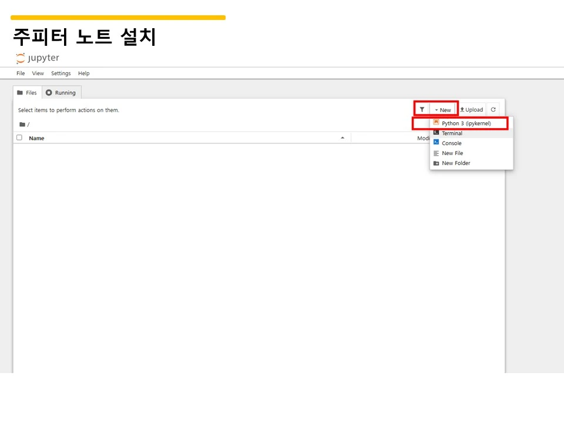Click the Running tab circle icon
Viewport: 564px width, 423px height.
tap(49, 92)
